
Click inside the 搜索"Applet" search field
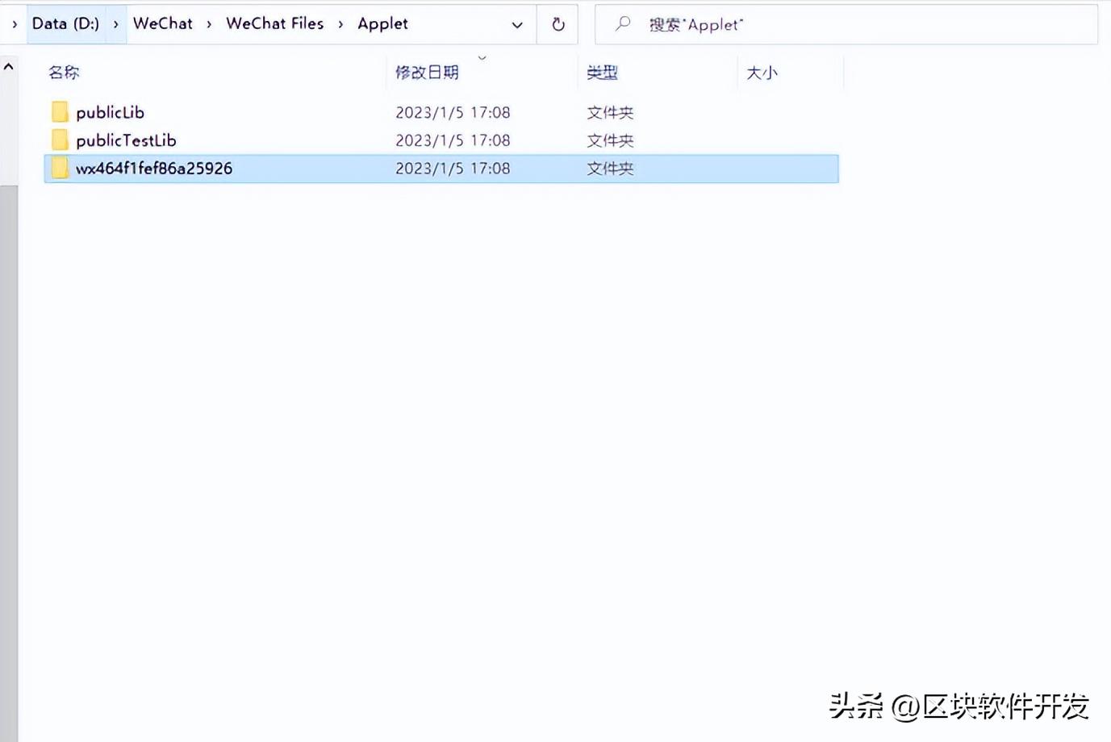807,24
